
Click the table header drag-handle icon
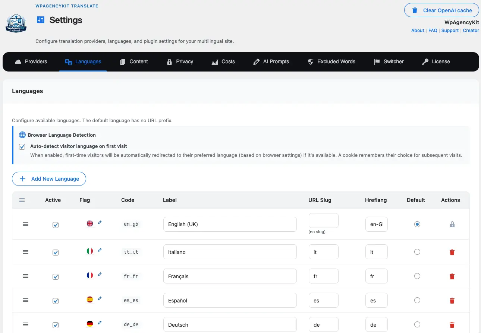pos(22,200)
